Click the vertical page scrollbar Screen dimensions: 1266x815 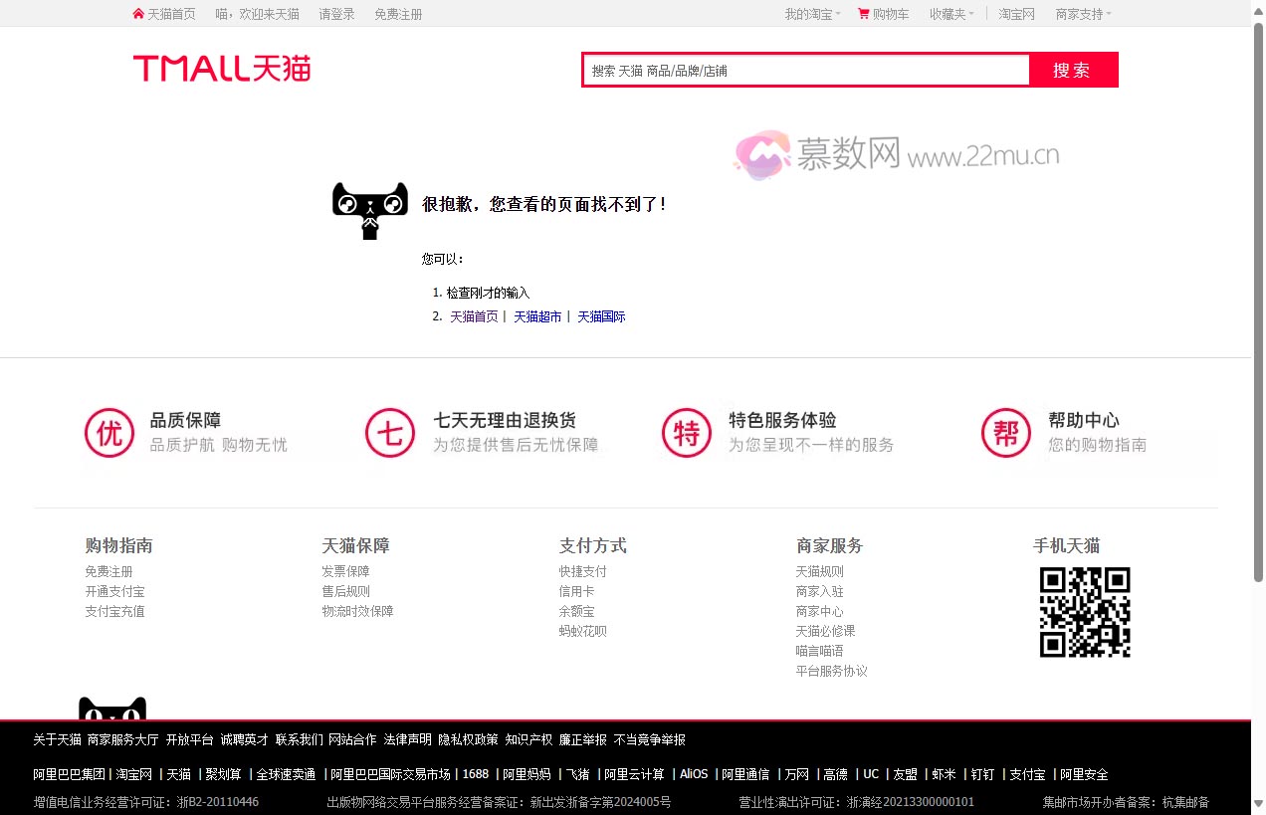(x=1258, y=299)
